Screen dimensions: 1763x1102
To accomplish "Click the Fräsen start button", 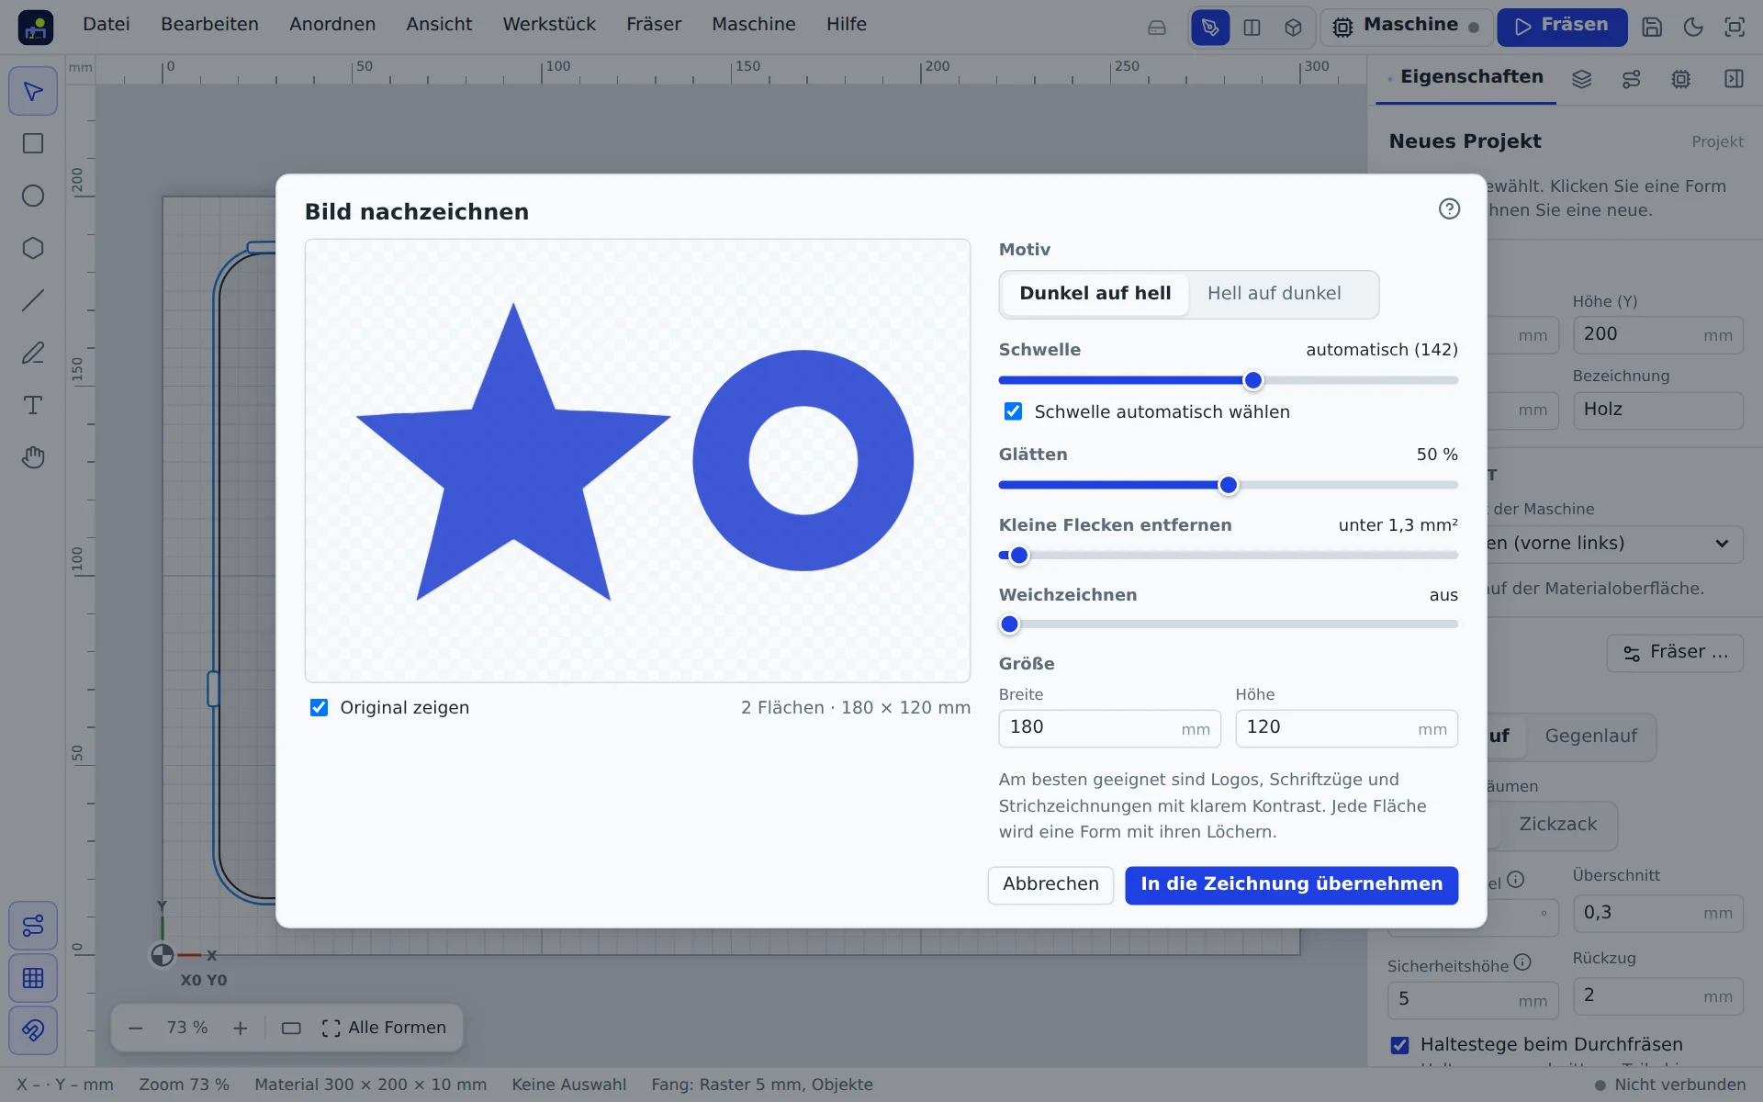I will (x=1561, y=27).
